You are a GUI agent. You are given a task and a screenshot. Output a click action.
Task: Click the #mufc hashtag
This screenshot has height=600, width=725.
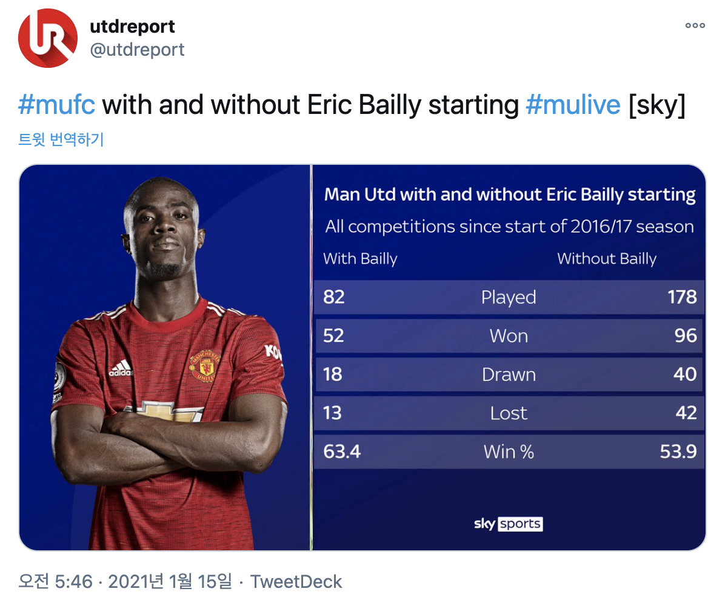[56, 105]
